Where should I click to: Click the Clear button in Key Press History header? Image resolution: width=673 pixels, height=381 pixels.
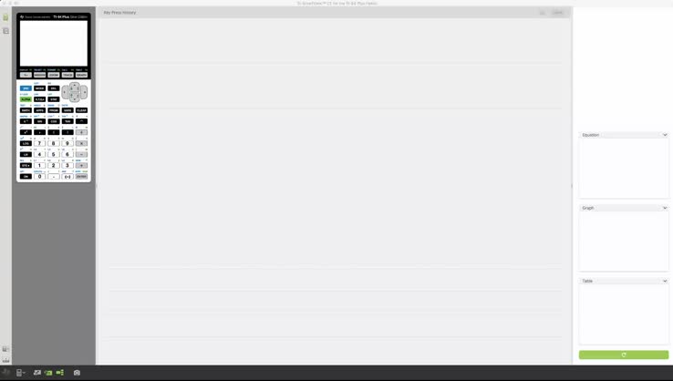point(557,13)
